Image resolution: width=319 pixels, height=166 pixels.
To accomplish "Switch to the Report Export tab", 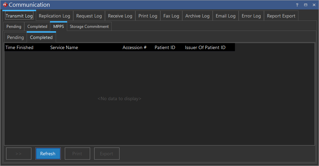I will tap(281, 16).
